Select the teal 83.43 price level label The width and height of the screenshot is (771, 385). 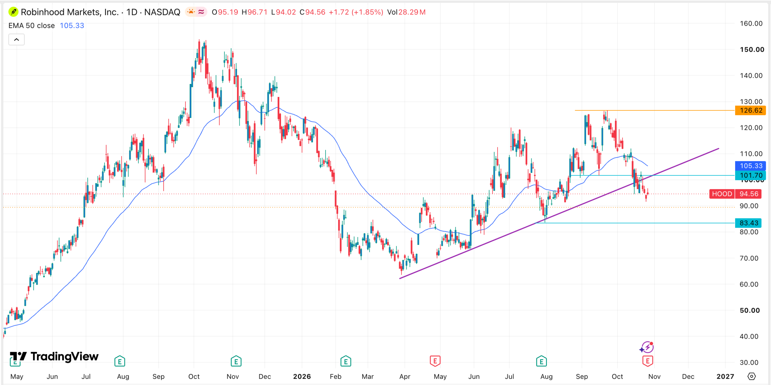(748, 223)
